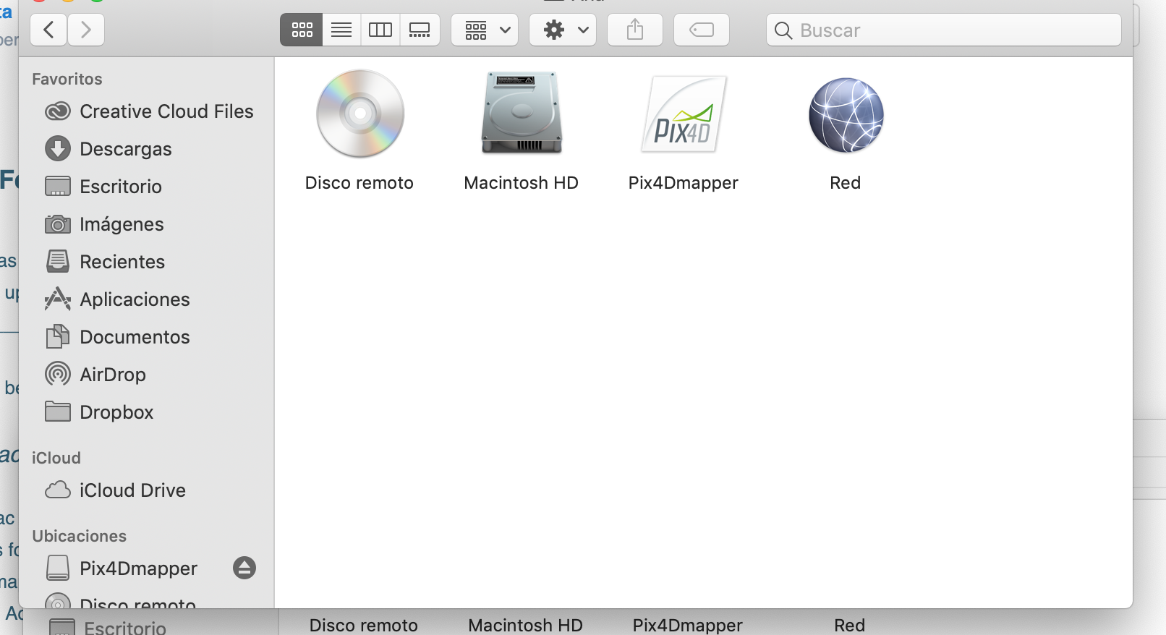The width and height of the screenshot is (1166, 635).
Task: Open the gear action menu
Action: (x=563, y=30)
